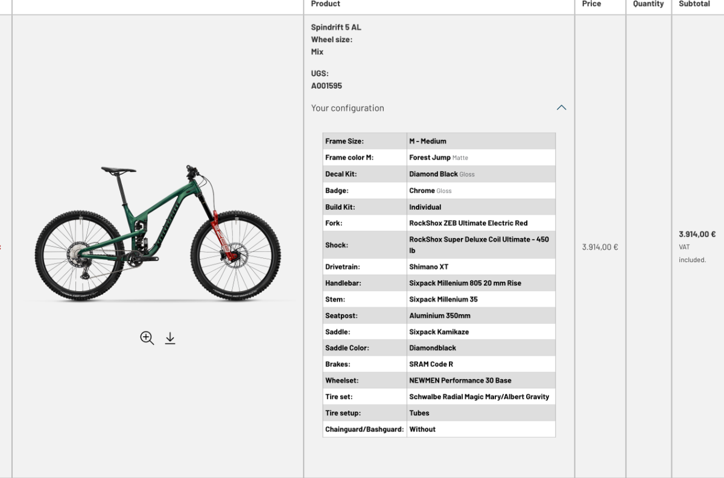This screenshot has width=724, height=478.
Task: Click the 'Tire set:' label
Action: click(x=339, y=397)
